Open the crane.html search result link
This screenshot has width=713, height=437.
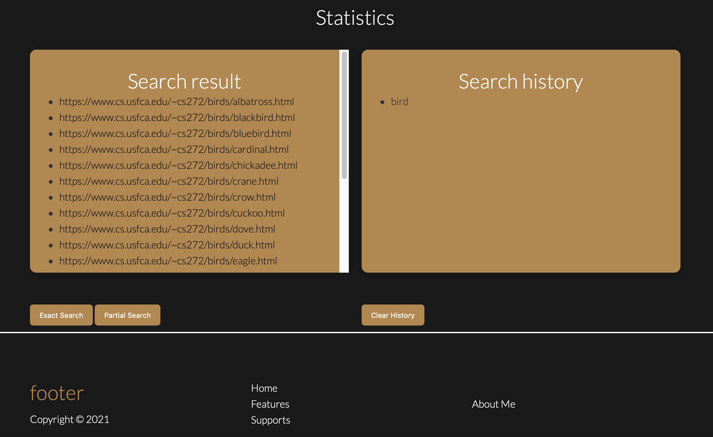(168, 181)
